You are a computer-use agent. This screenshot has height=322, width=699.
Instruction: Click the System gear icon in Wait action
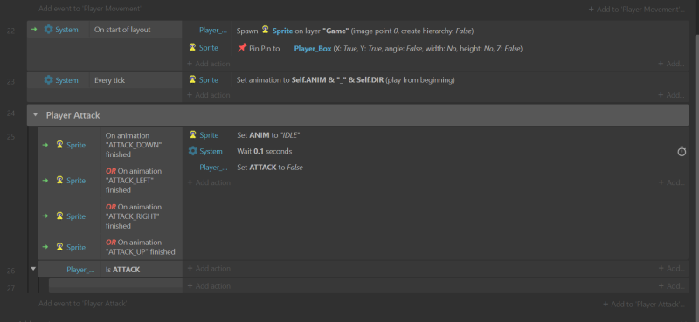192,152
